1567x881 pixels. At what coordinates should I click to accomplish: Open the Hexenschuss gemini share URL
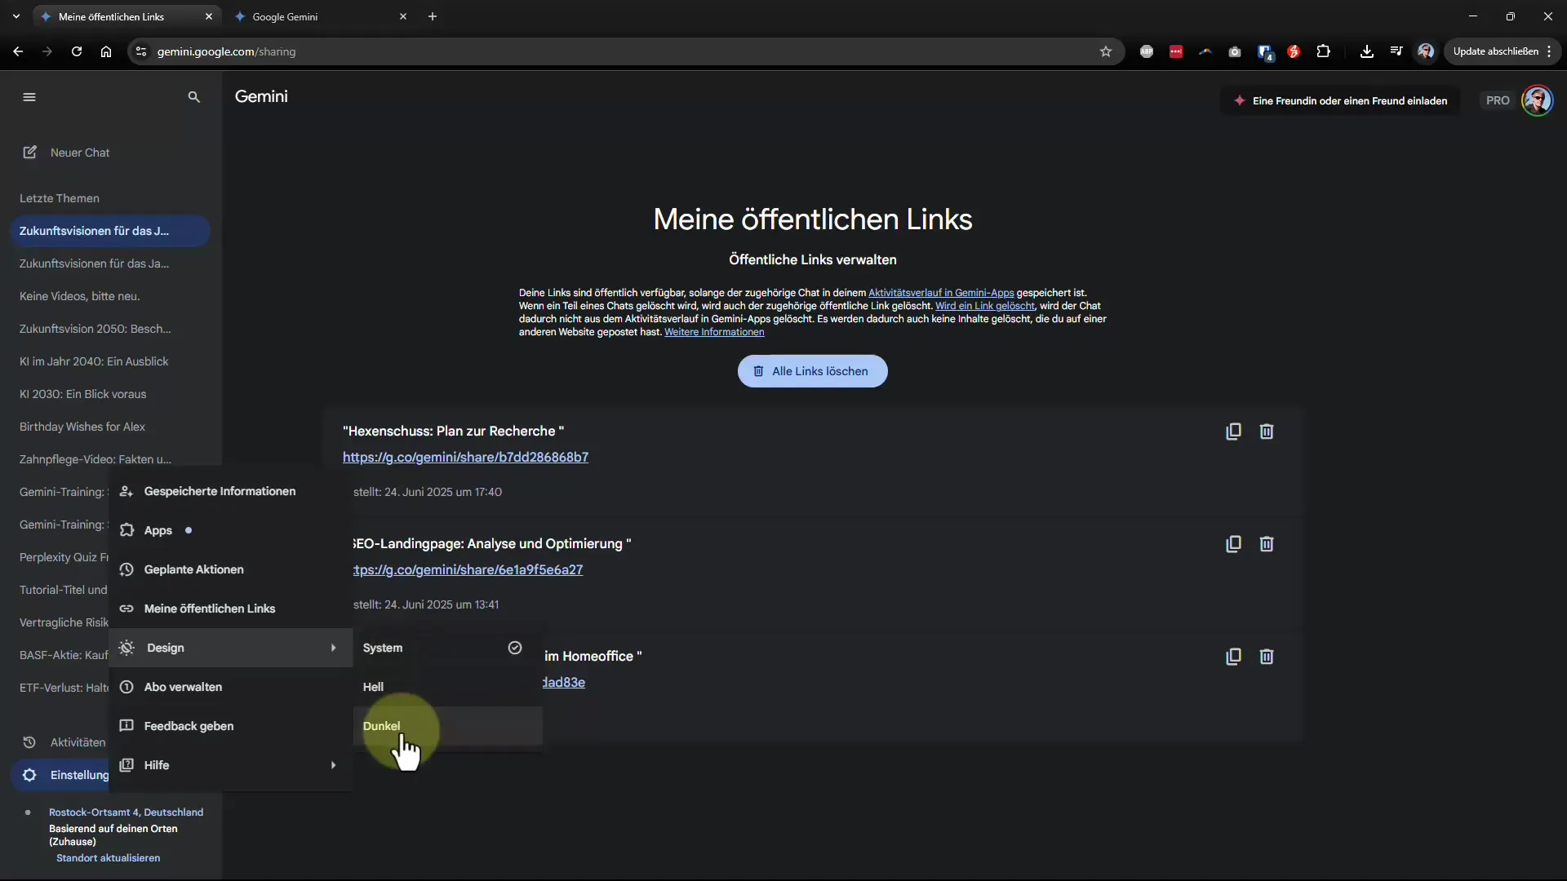point(465,457)
